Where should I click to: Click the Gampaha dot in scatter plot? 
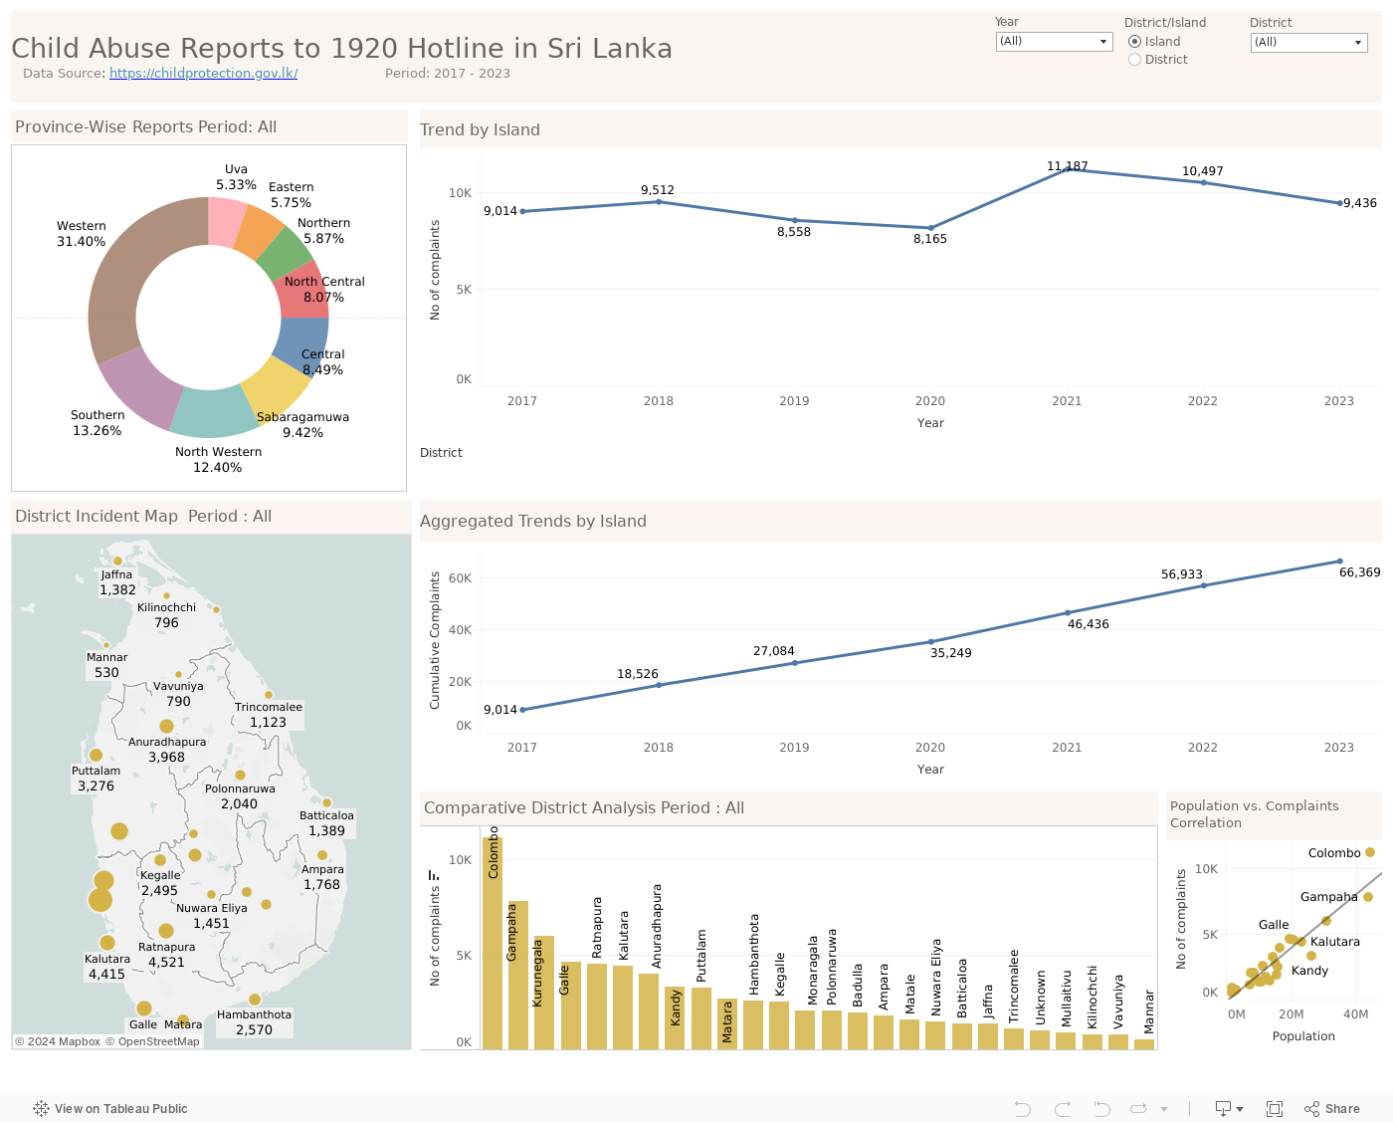[1368, 897]
